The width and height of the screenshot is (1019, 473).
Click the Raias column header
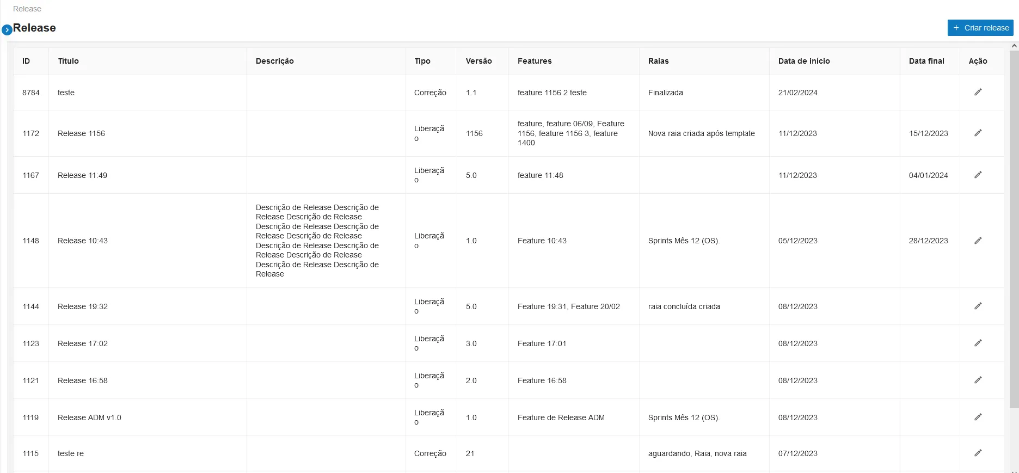[x=658, y=61]
